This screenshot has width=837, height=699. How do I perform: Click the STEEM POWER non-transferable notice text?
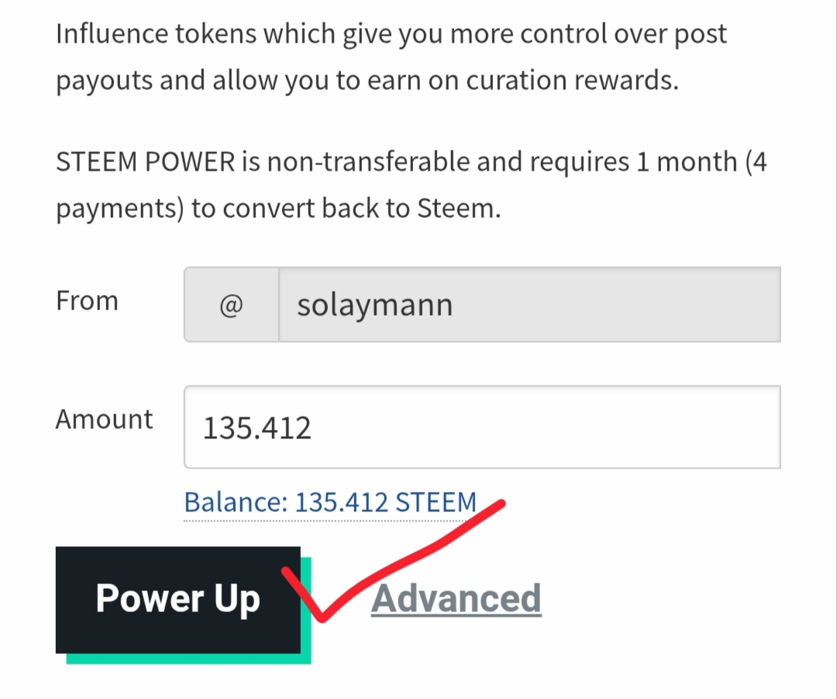pos(411,185)
